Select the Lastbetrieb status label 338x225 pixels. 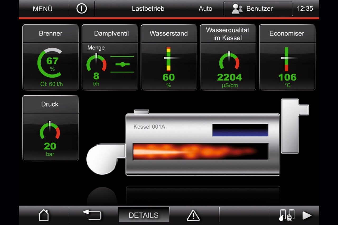click(x=148, y=9)
